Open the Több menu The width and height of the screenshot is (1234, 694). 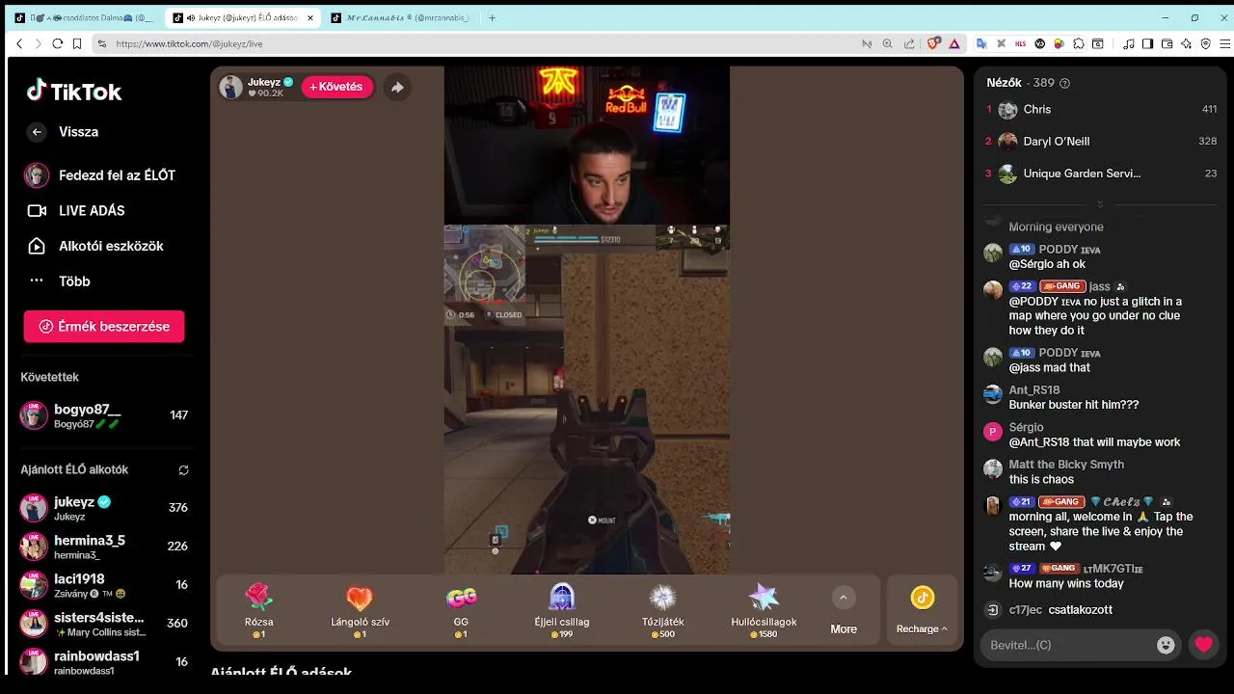pos(59,281)
